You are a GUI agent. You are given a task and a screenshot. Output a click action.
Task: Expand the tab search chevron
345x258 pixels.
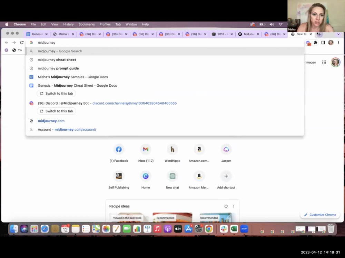point(338,34)
